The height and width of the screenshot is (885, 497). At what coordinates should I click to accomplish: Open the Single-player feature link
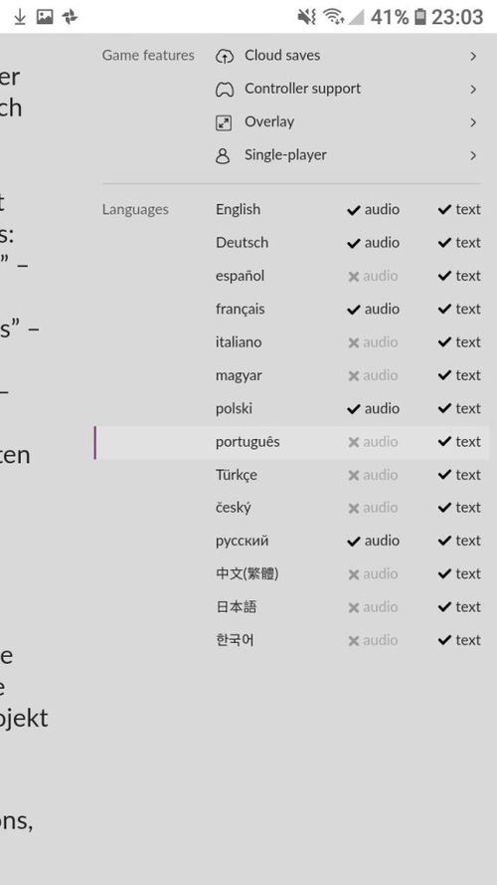click(x=285, y=154)
